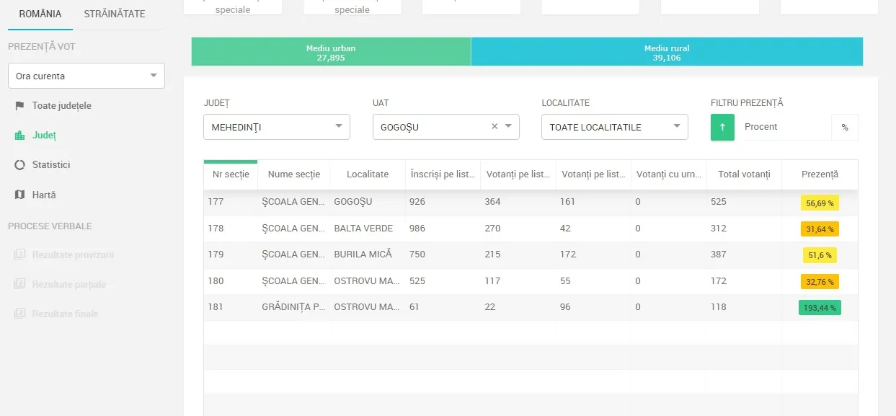
Task: Click the green Județ building icon
Action: click(x=19, y=136)
